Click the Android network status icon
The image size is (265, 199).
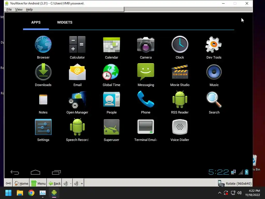[233, 172]
